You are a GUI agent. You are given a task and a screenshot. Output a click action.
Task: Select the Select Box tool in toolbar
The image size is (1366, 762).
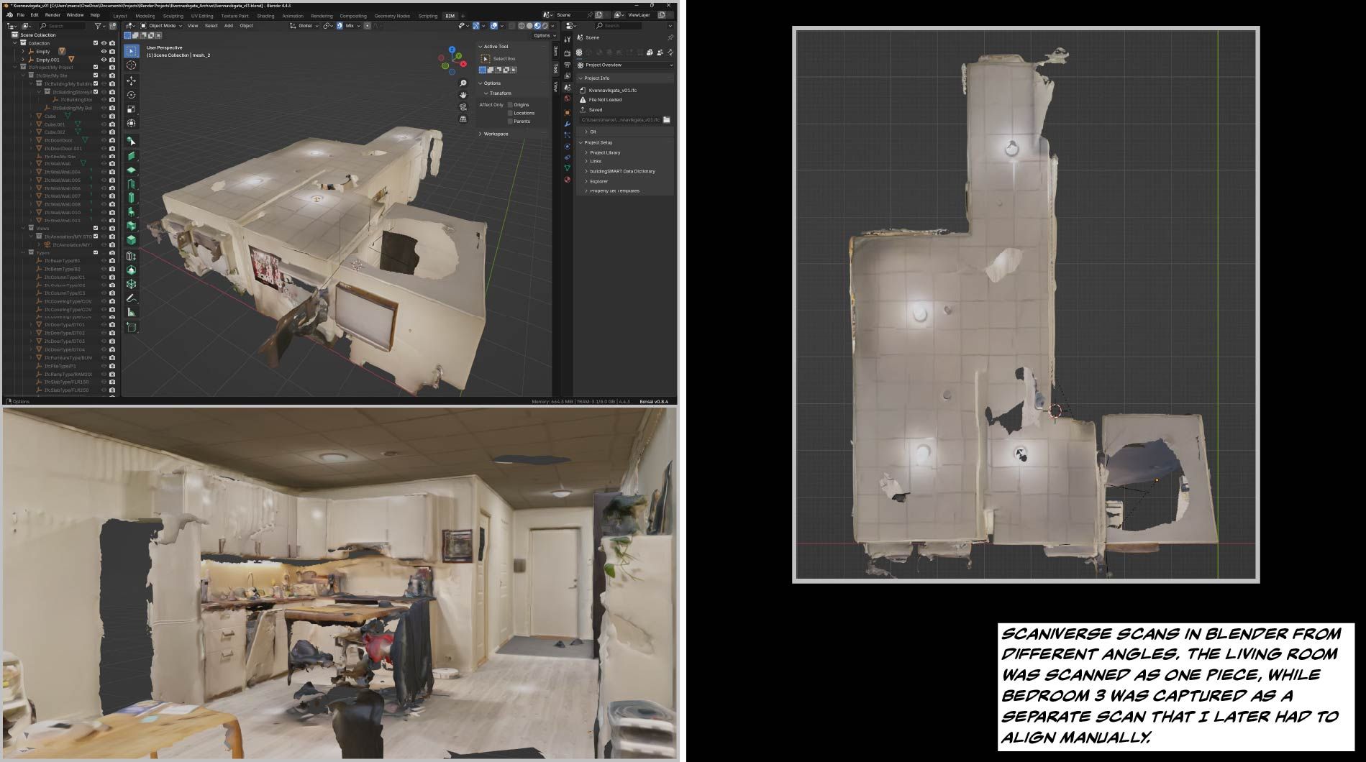pos(131,51)
